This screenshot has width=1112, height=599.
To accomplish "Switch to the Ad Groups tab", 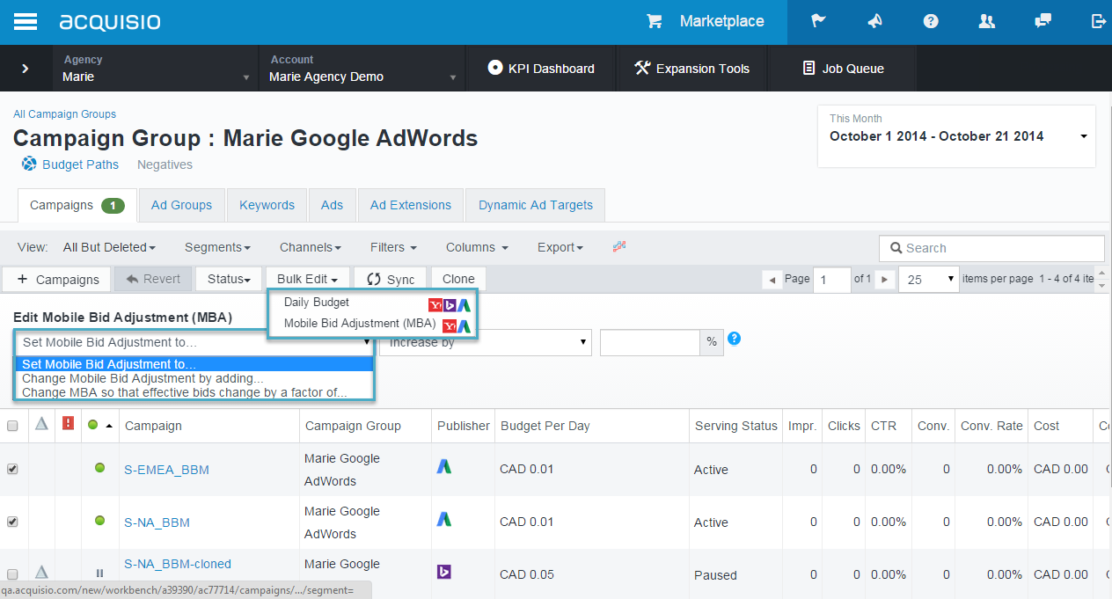I will click(181, 205).
